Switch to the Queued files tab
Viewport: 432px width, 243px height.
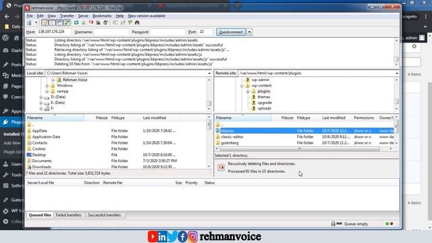(40, 215)
